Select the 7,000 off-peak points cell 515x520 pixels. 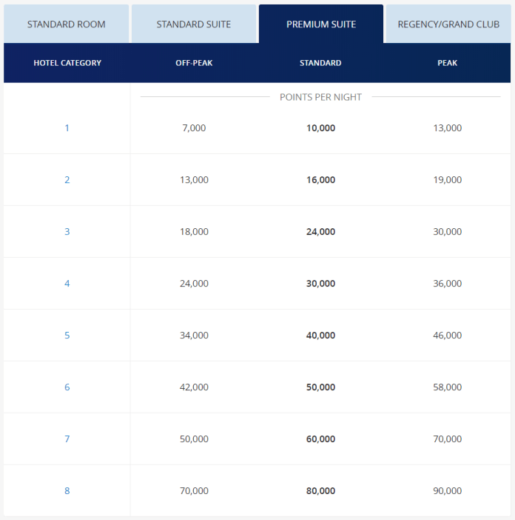[x=194, y=128]
